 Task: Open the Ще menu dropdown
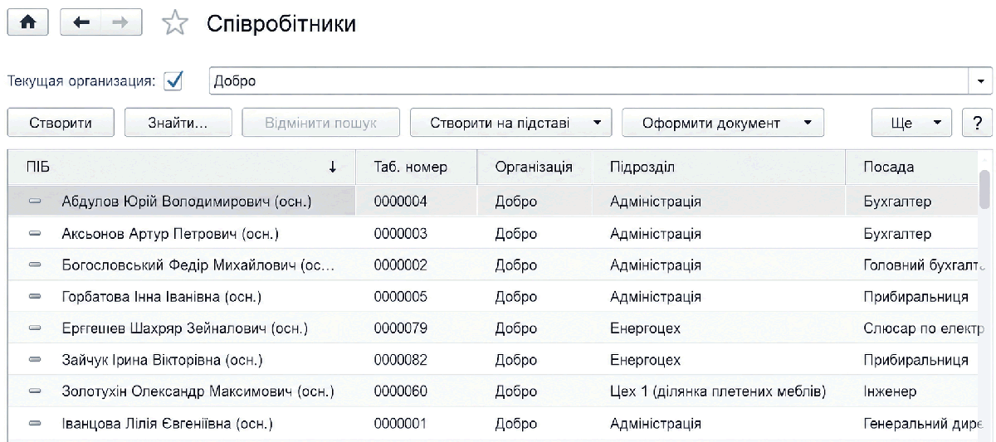[911, 123]
